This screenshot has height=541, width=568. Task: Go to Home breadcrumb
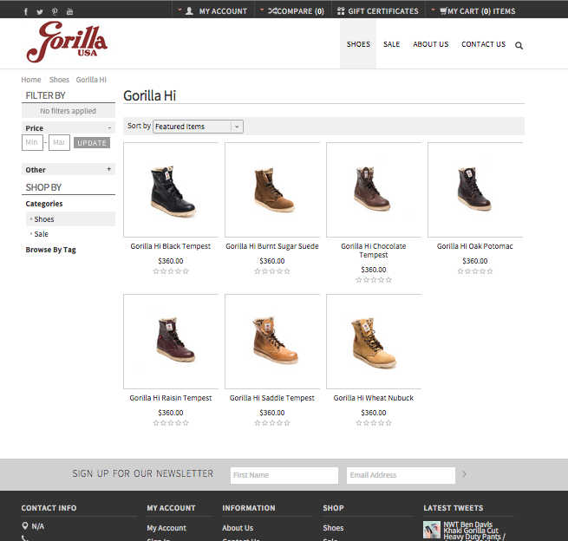[x=31, y=80]
